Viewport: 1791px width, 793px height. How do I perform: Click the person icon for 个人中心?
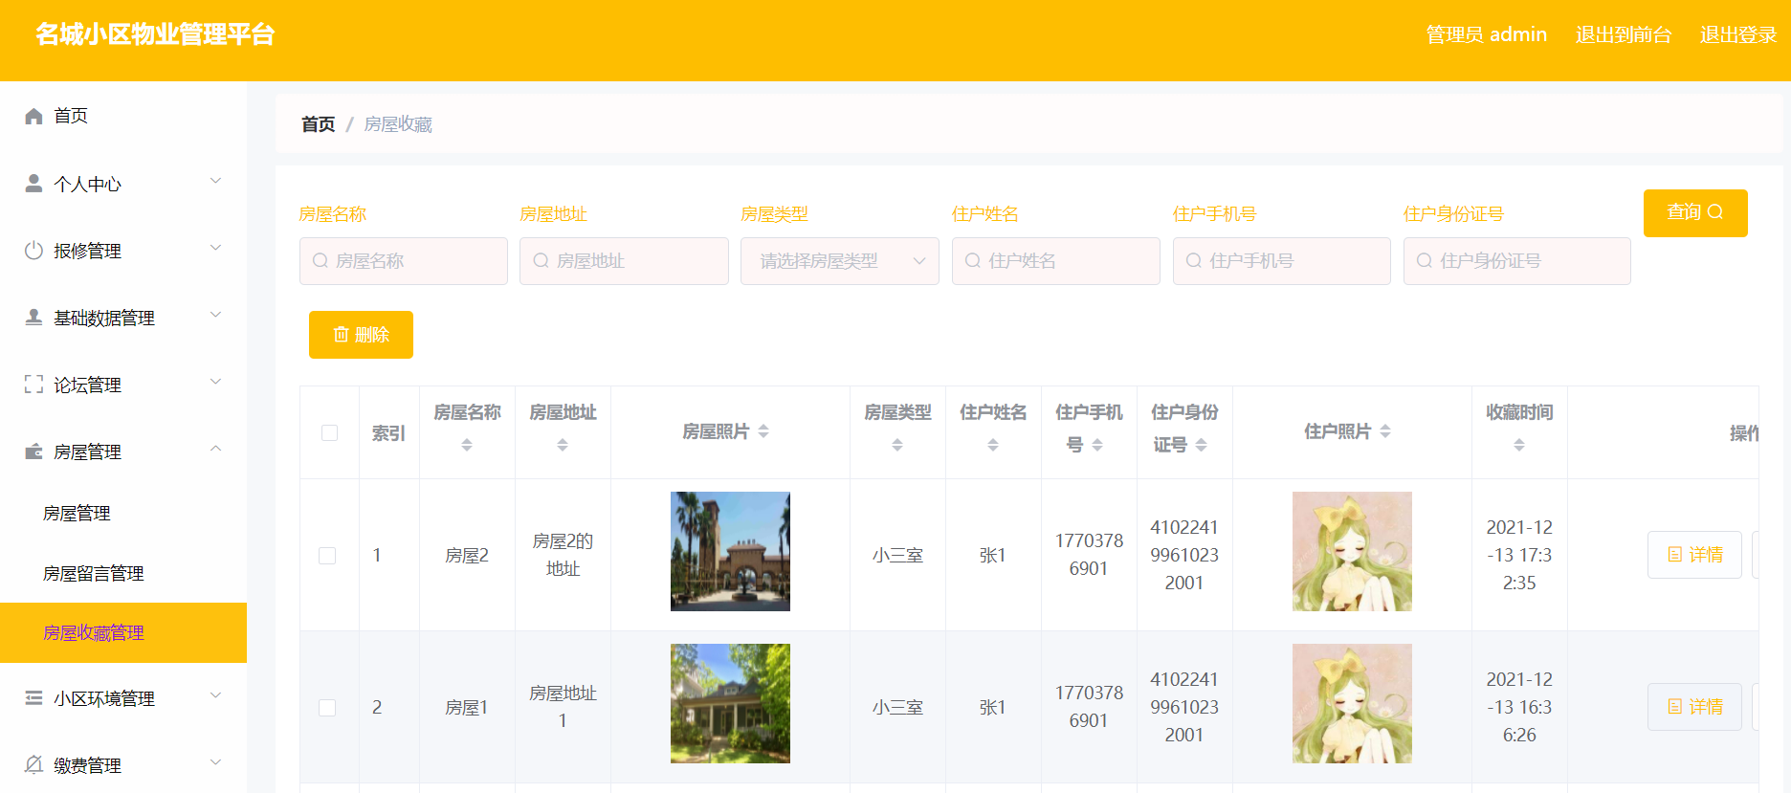pos(33,183)
